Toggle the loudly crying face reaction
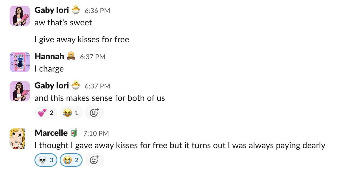Viewport: 337px width, 169px height. 71,160
